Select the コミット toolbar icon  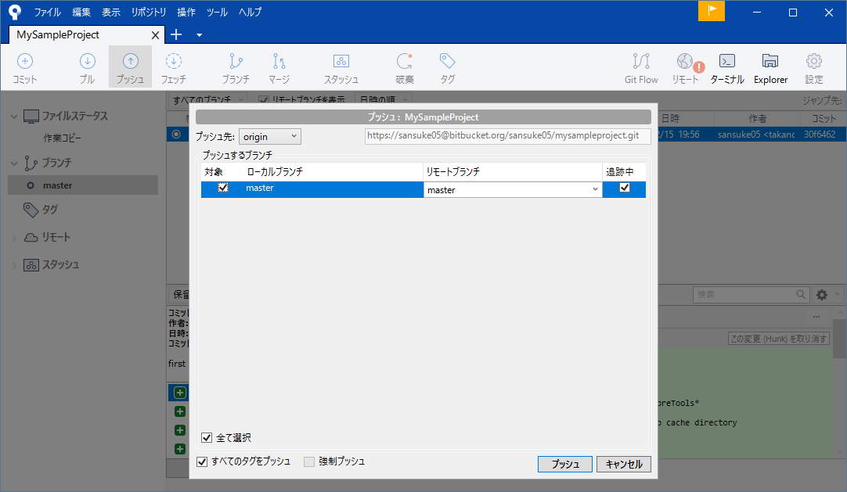24,67
